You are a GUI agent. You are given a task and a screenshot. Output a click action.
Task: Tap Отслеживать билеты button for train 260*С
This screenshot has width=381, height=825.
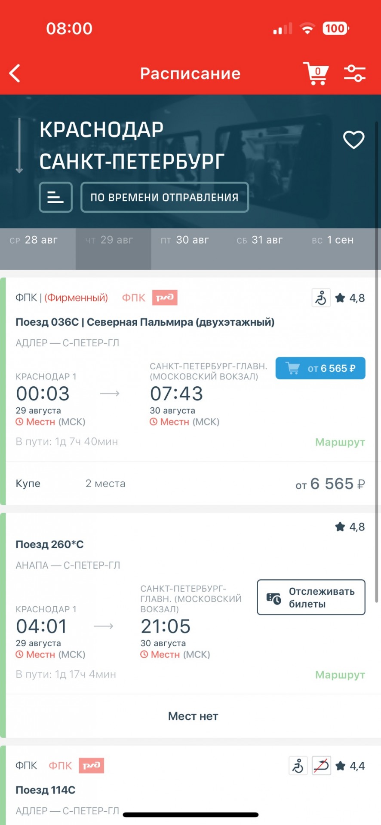point(311,598)
